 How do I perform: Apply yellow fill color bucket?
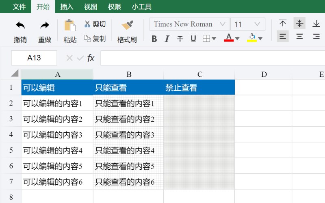252,38
